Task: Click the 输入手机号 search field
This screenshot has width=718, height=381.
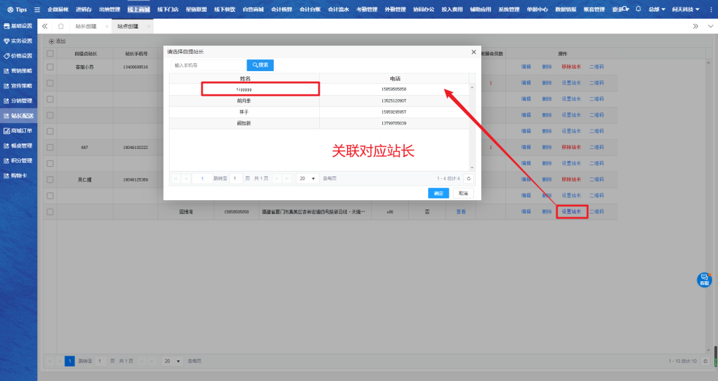Action: 208,65
